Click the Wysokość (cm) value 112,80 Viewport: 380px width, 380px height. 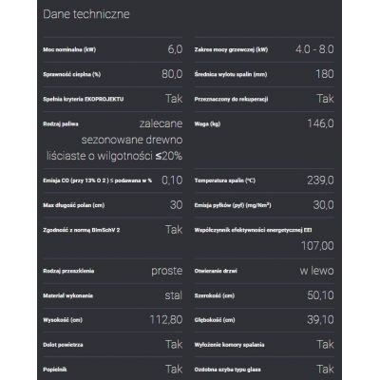pyautogui.click(x=166, y=320)
